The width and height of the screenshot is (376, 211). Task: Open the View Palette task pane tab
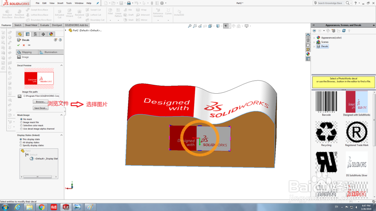coord(308,49)
